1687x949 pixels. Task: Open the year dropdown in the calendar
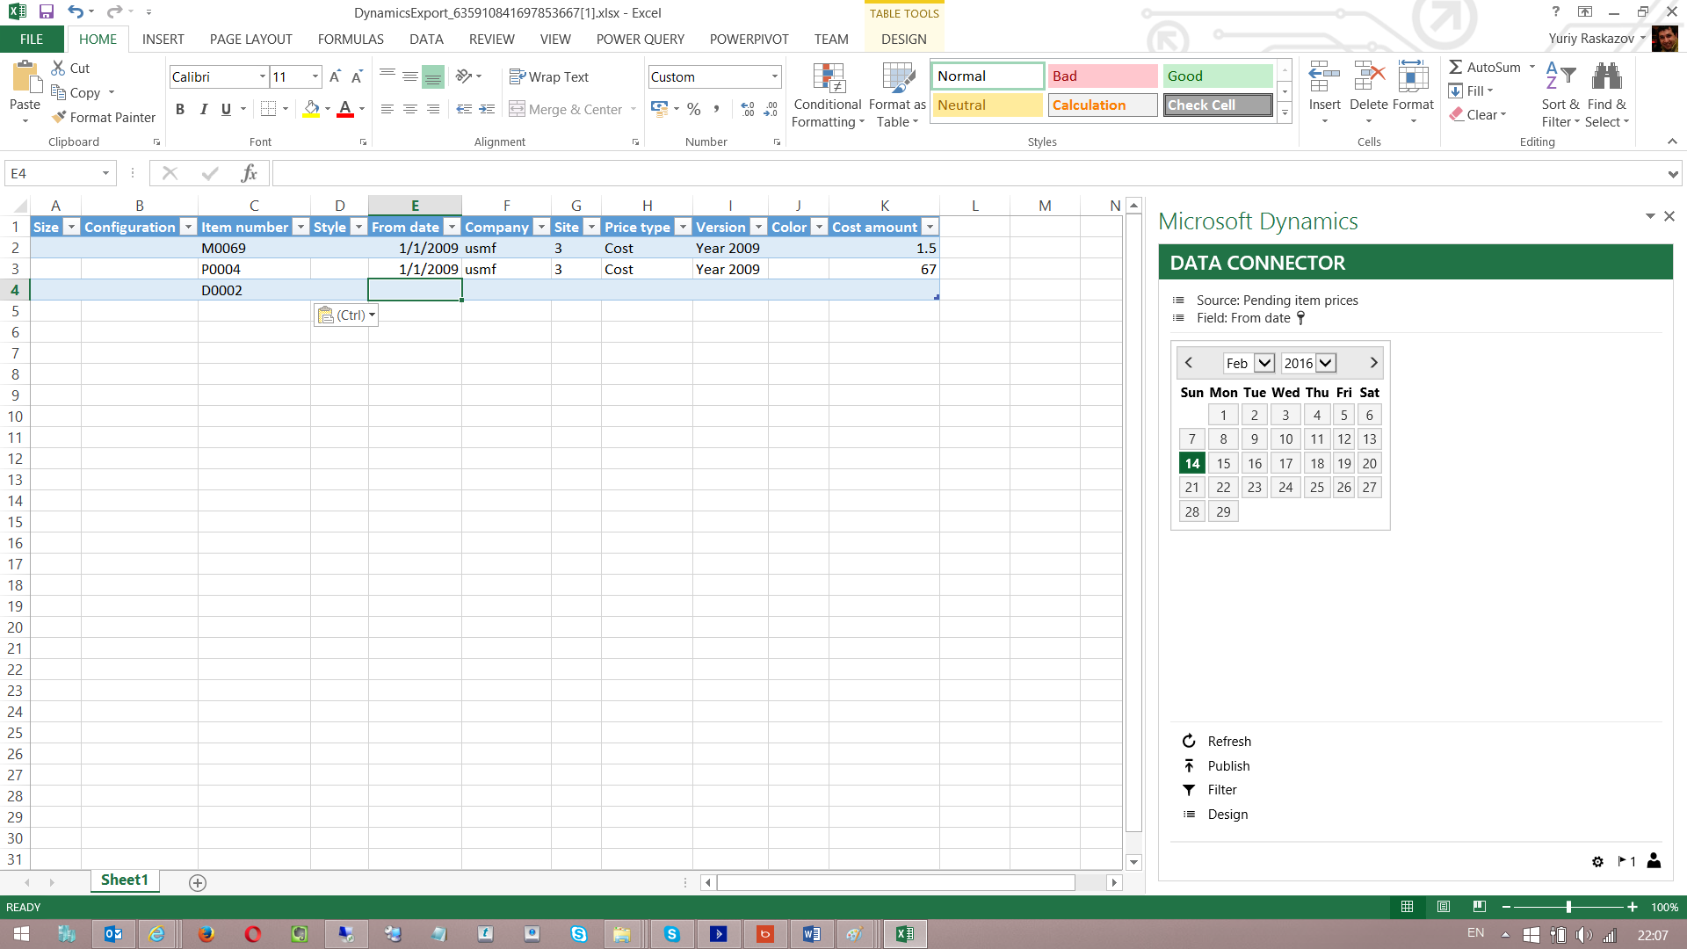1324,363
